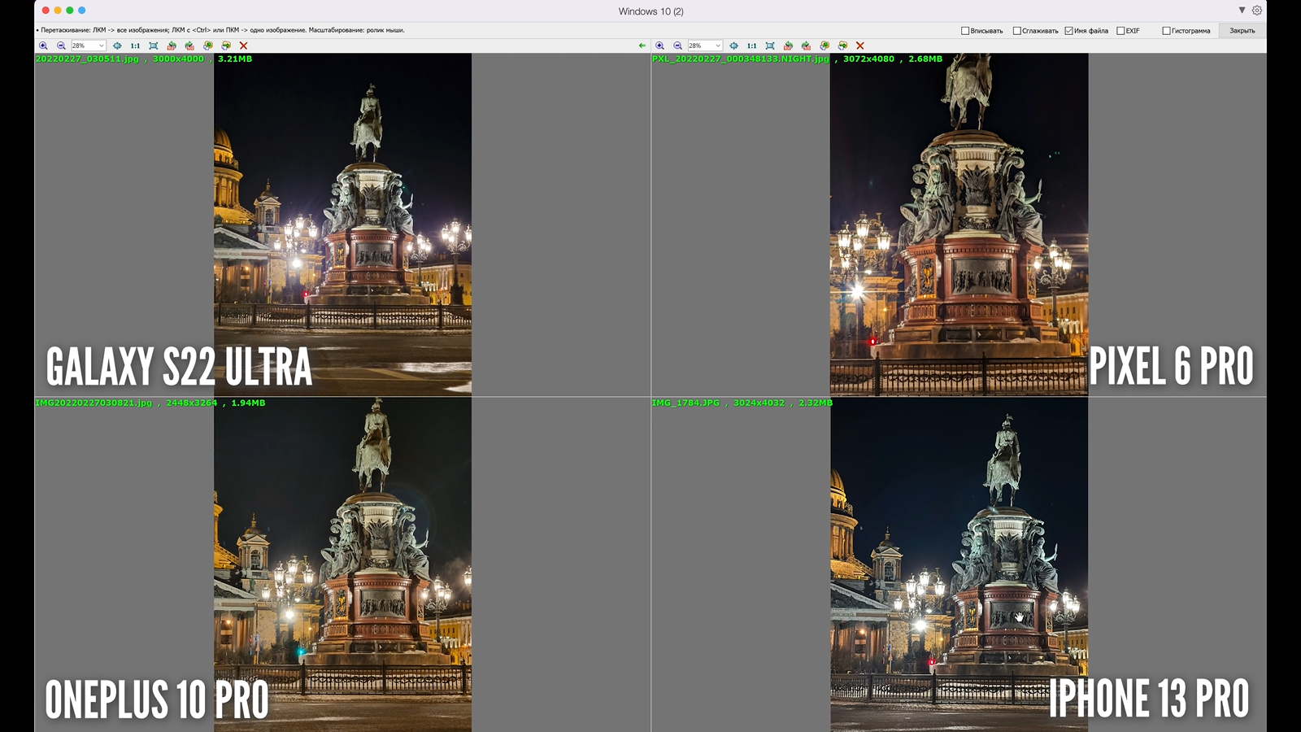Enable the Вписывать checkbox
This screenshot has height=732, width=1301.
(x=965, y=31)
